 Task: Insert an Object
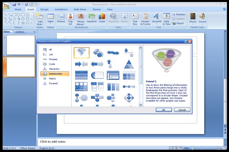pyautogui.click(x=178, y=23)
